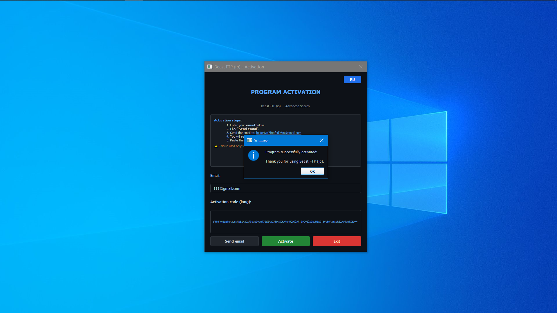Switch language with the RU button
Image resolution: width=557 pixels, height=313 pixels.
click(352, 79)
